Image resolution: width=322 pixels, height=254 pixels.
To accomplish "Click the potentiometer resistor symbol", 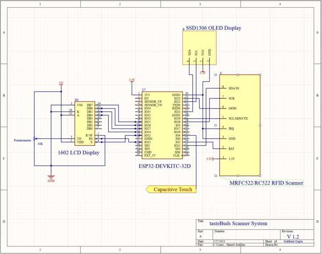I will coord(34,139).
